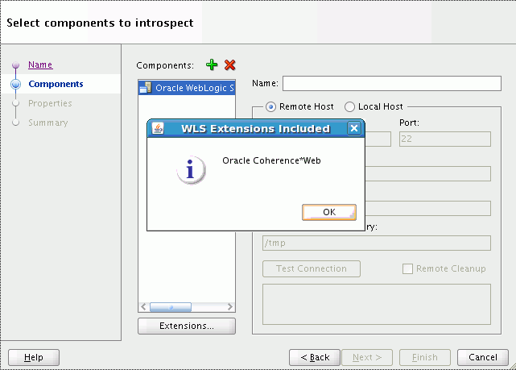Open Help
The image size is (516, 370).
[34, 357]
